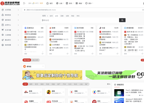Open the 今日头条 site card
This screenshot has width=144, height=103.
click(x=55, y=101)
